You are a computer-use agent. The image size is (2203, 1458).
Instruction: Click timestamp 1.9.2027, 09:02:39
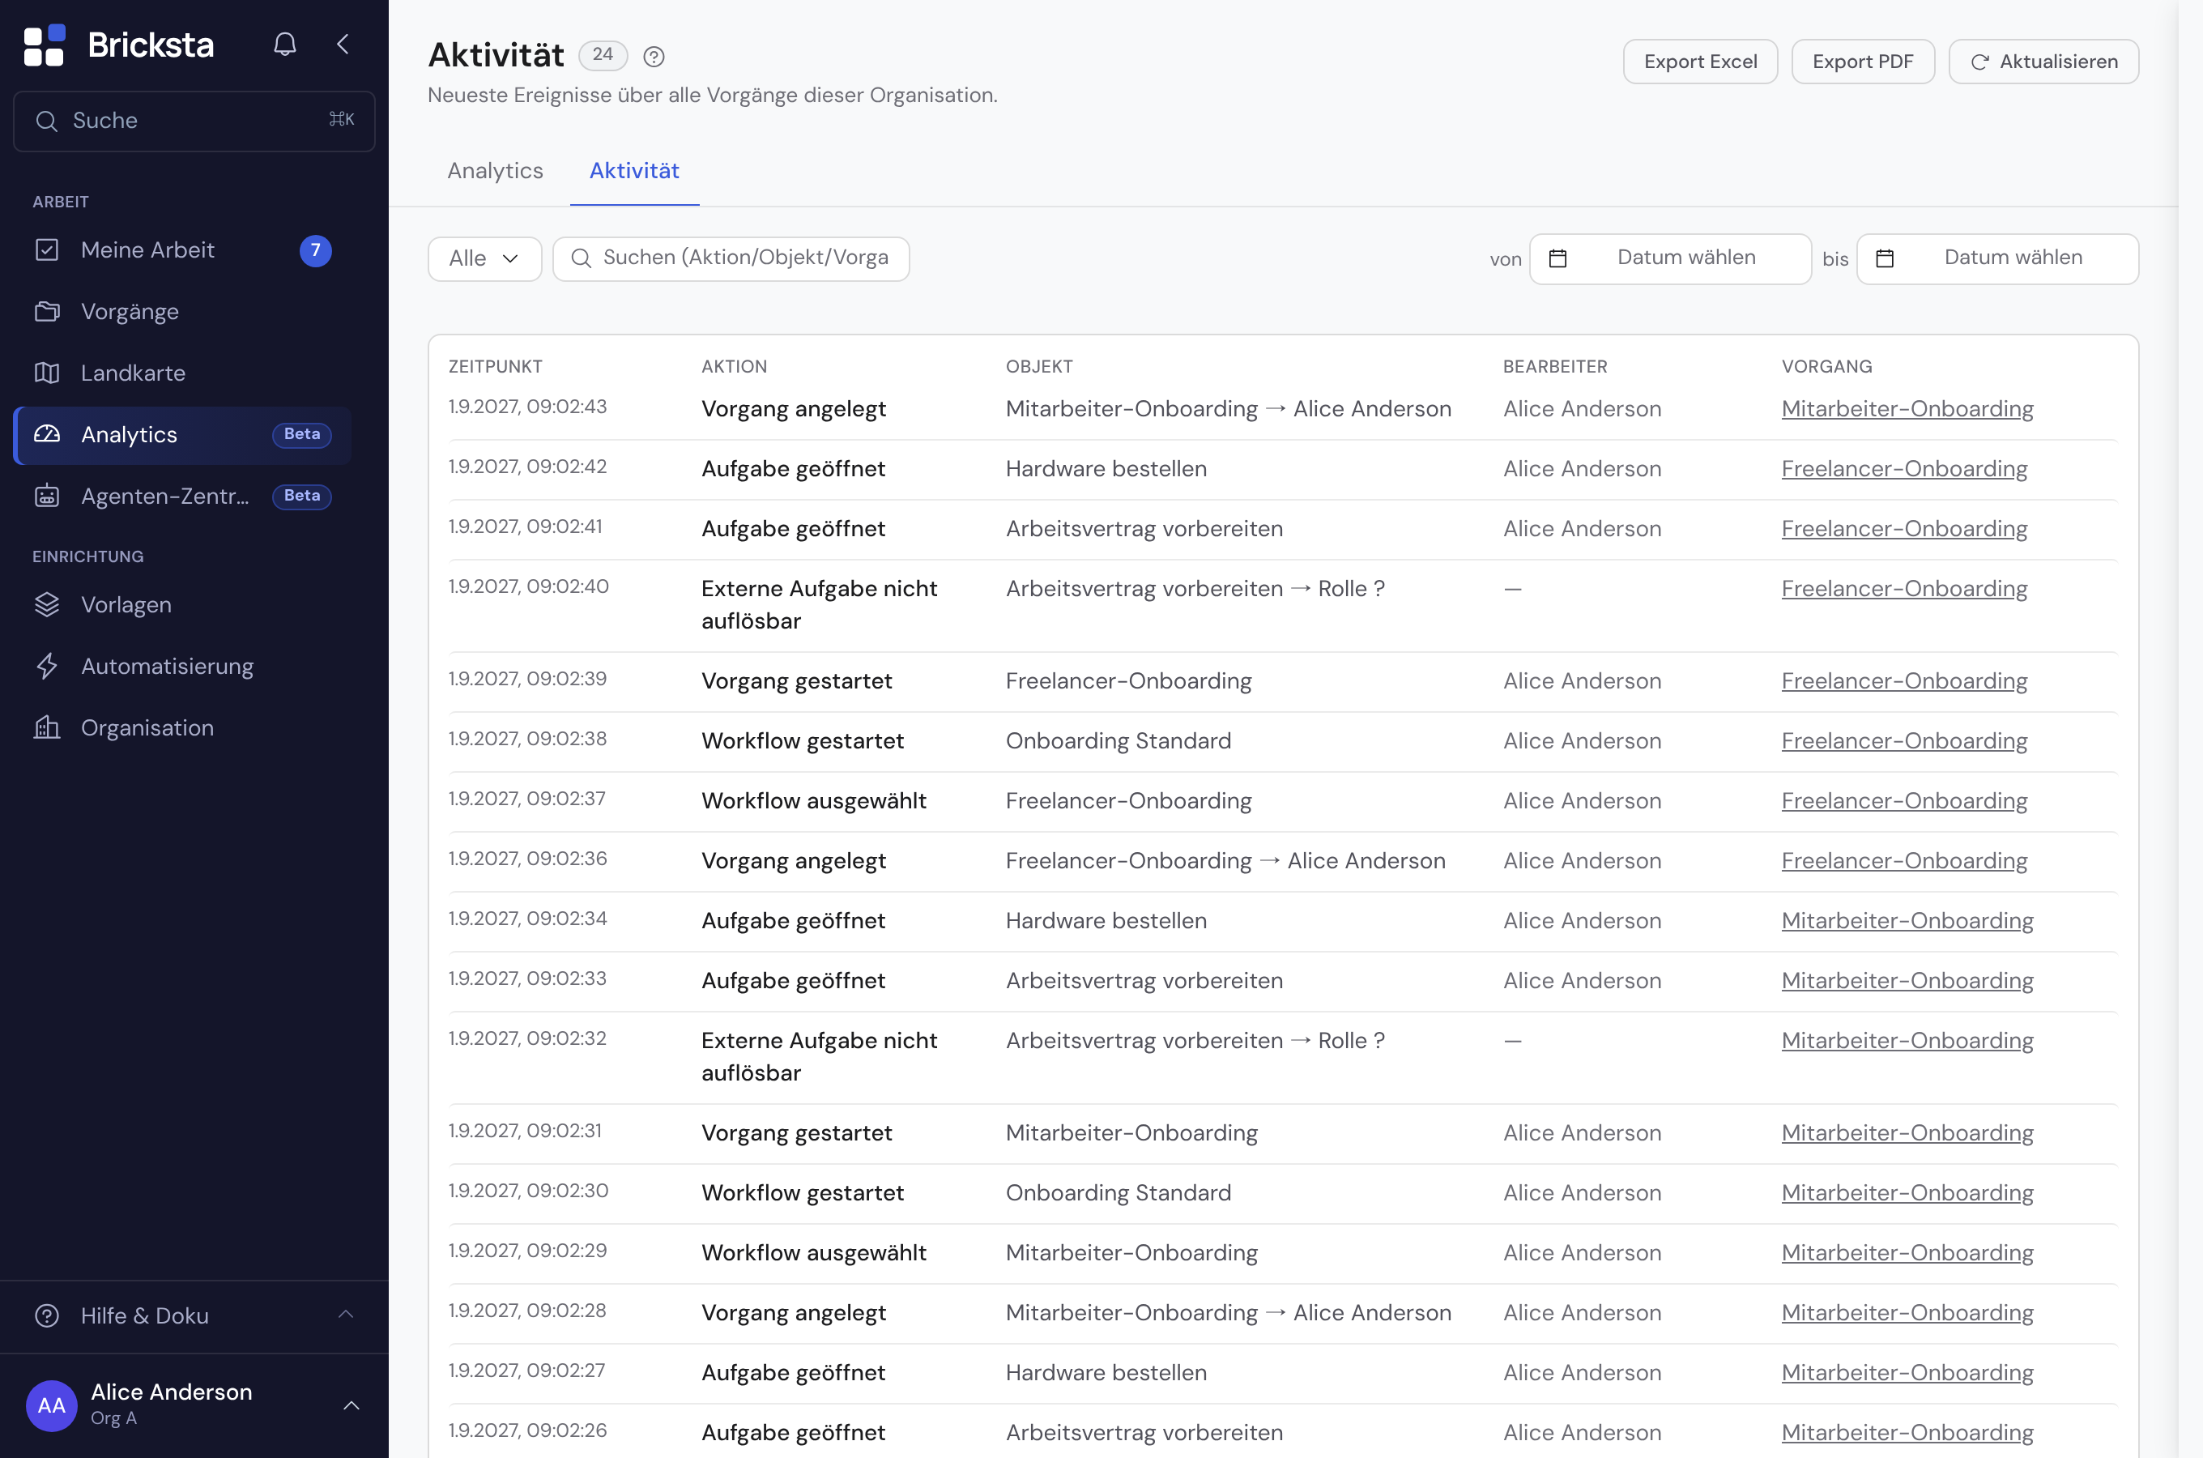click(x=527, y=679)
